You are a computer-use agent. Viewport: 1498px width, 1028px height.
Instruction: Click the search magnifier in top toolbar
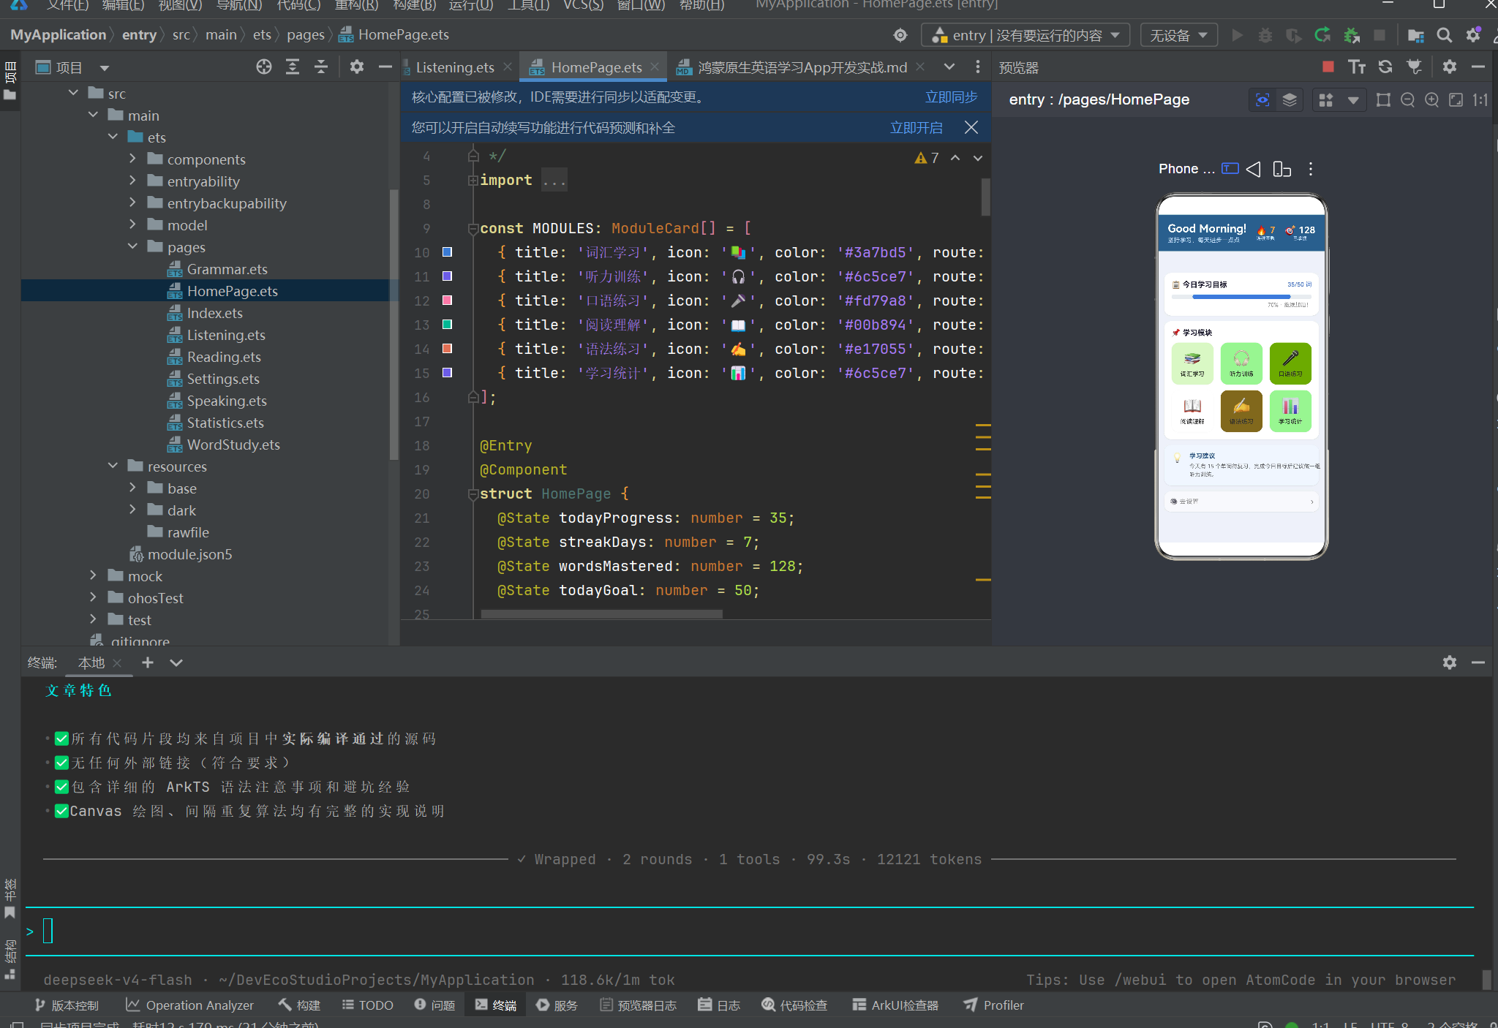(1445, 35)
